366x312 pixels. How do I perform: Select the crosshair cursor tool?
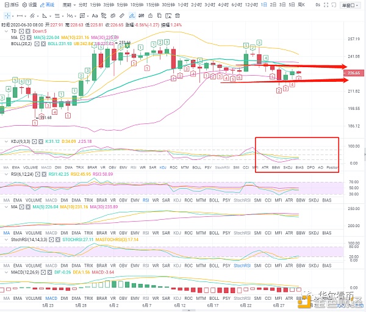7,16
